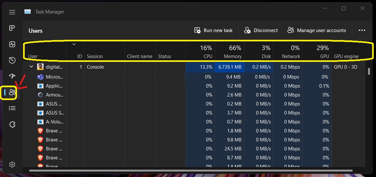
Task: Open the Processes page icon
Action: [x=12, y=28]
